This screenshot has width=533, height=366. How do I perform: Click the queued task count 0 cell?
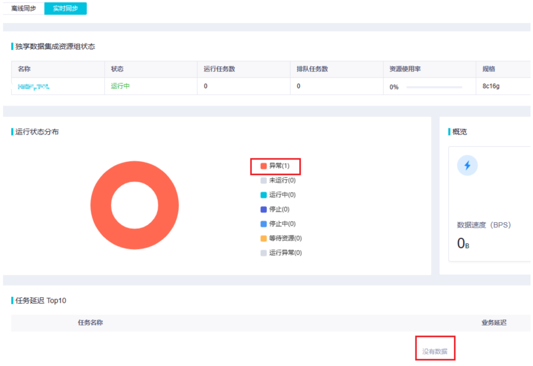[298, 86]
